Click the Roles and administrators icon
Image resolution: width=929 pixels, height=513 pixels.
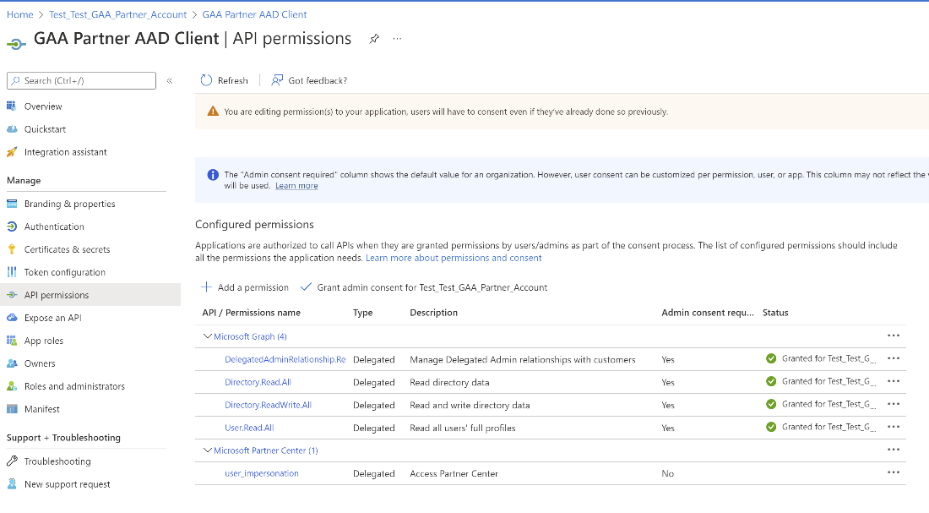(12, 386)
